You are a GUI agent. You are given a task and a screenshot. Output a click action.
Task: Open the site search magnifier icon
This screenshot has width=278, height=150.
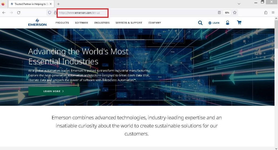[200, 23]
